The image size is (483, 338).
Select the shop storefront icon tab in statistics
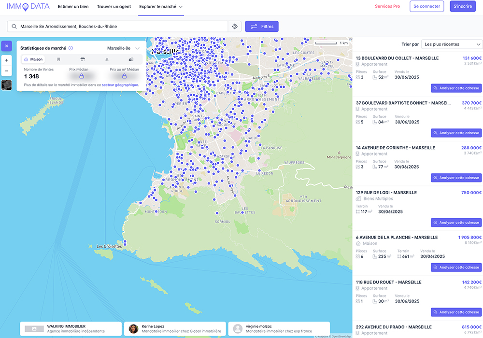83,59
